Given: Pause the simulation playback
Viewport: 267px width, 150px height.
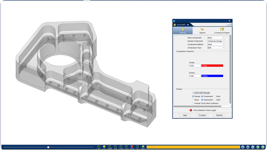Looking at the screenshot, I should click(253, 147).
